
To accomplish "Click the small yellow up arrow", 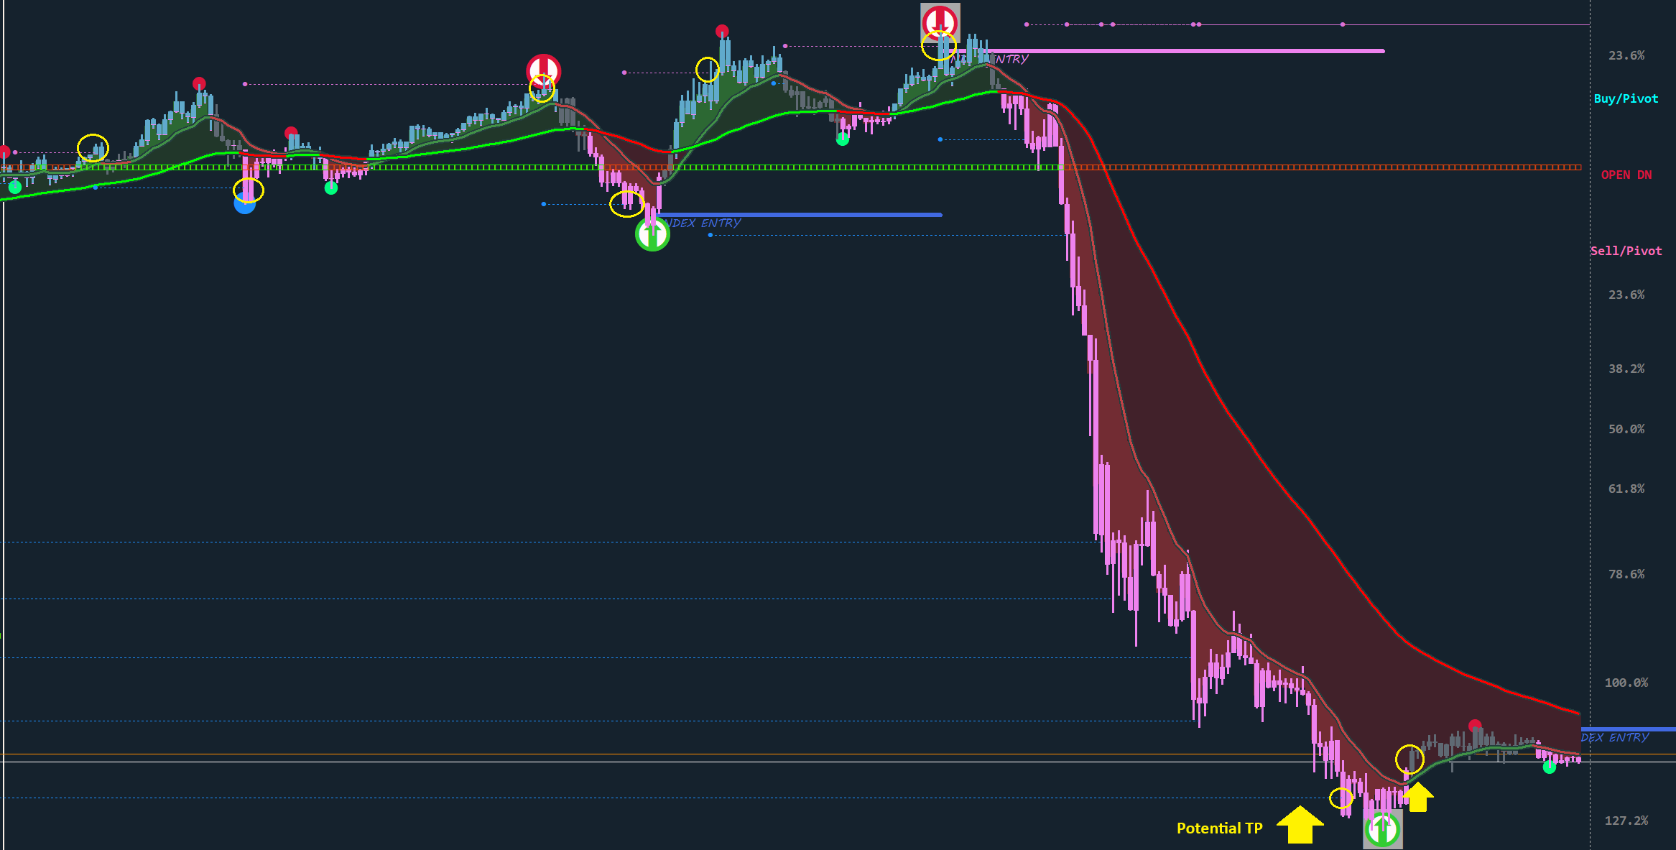I will (1417, 797).
